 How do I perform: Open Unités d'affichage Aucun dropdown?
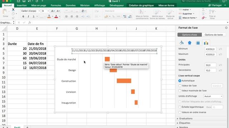click(x=213, y=96)
